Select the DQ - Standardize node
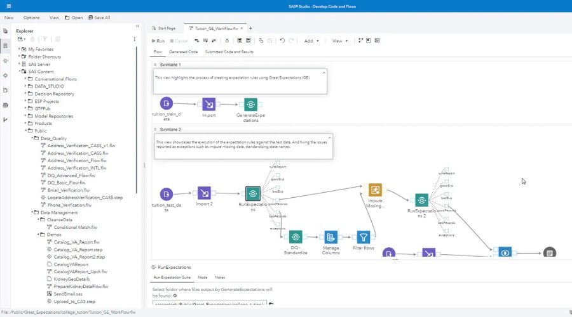The width and height of the screenshot is (572, 317). click(x=296, y=237)
